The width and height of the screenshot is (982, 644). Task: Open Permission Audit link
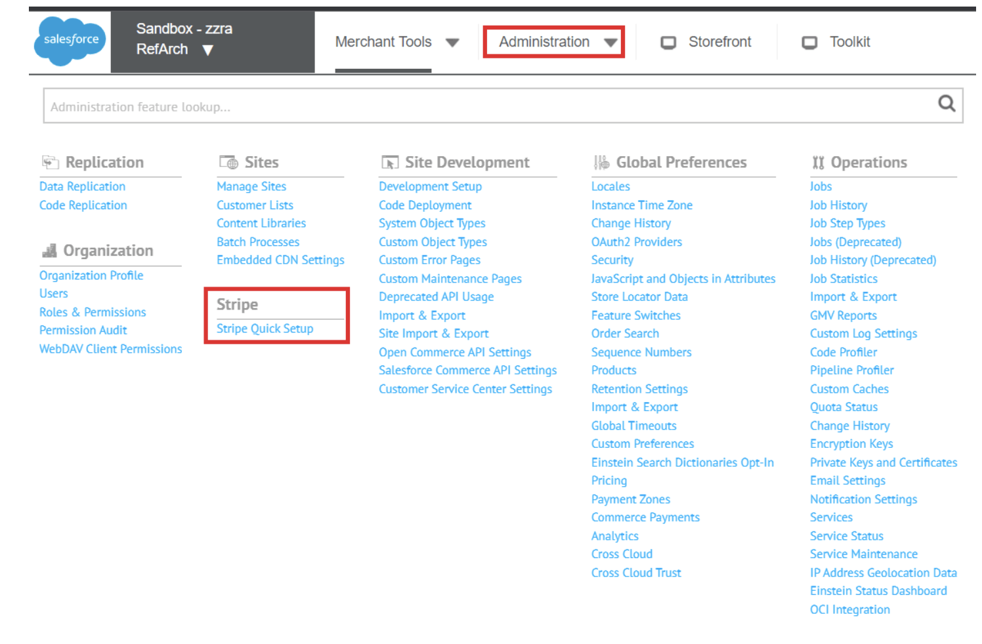tap(83, 330)
